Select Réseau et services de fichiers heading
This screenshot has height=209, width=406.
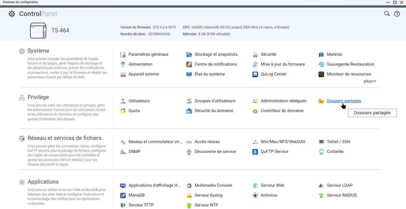point(64,138)
